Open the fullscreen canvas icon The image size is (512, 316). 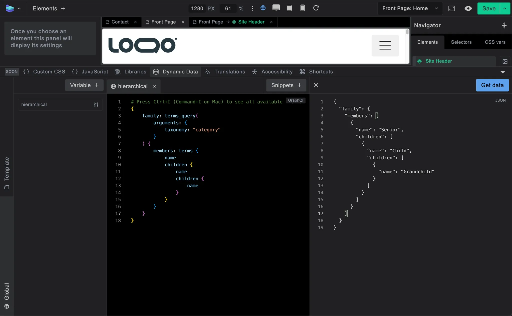coord(451,8)
